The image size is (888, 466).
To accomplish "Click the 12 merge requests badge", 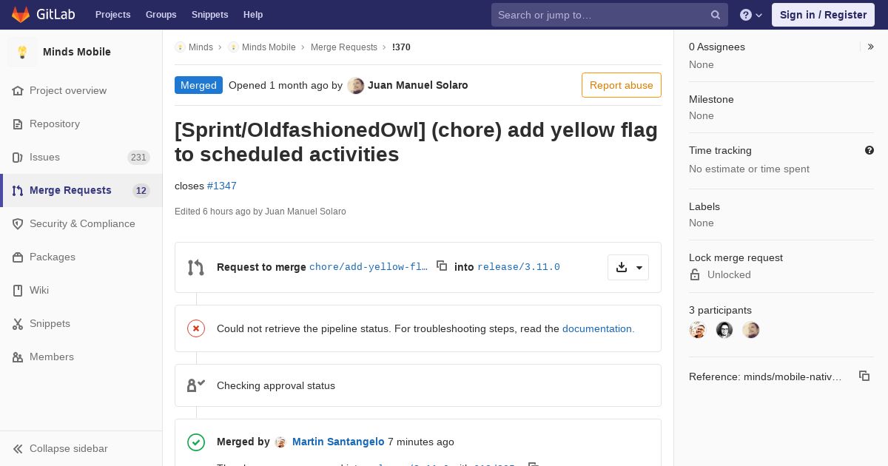I will pyautogui.click(x=141, y=190).
